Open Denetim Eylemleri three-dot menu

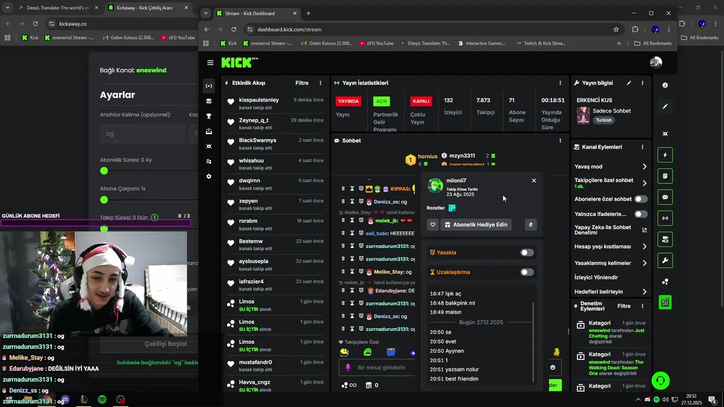[643, 306]
